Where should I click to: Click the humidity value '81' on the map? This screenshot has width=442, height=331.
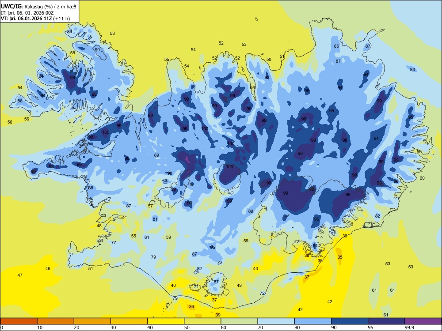[x=147, y=237]
